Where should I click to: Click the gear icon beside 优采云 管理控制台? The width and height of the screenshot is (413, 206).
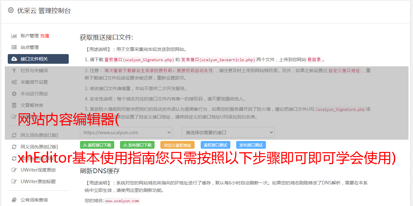click(11, 10)
